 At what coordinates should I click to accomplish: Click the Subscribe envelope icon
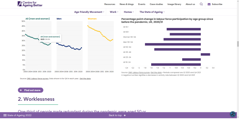tap(209, 4)
